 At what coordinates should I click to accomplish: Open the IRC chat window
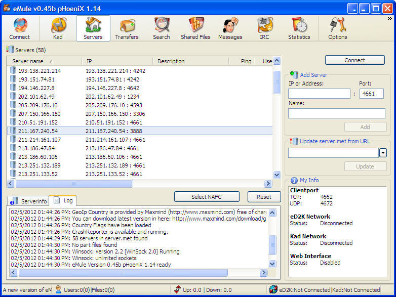(264, 28)
